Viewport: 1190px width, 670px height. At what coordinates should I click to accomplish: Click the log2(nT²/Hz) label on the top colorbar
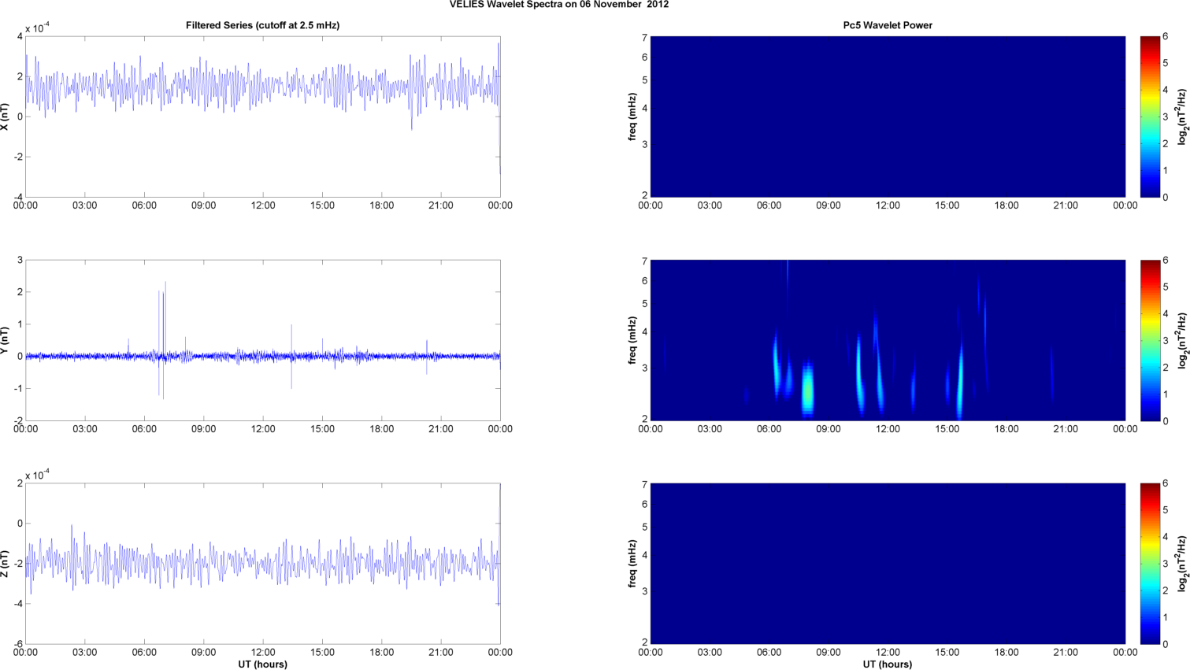(1182, 117)
